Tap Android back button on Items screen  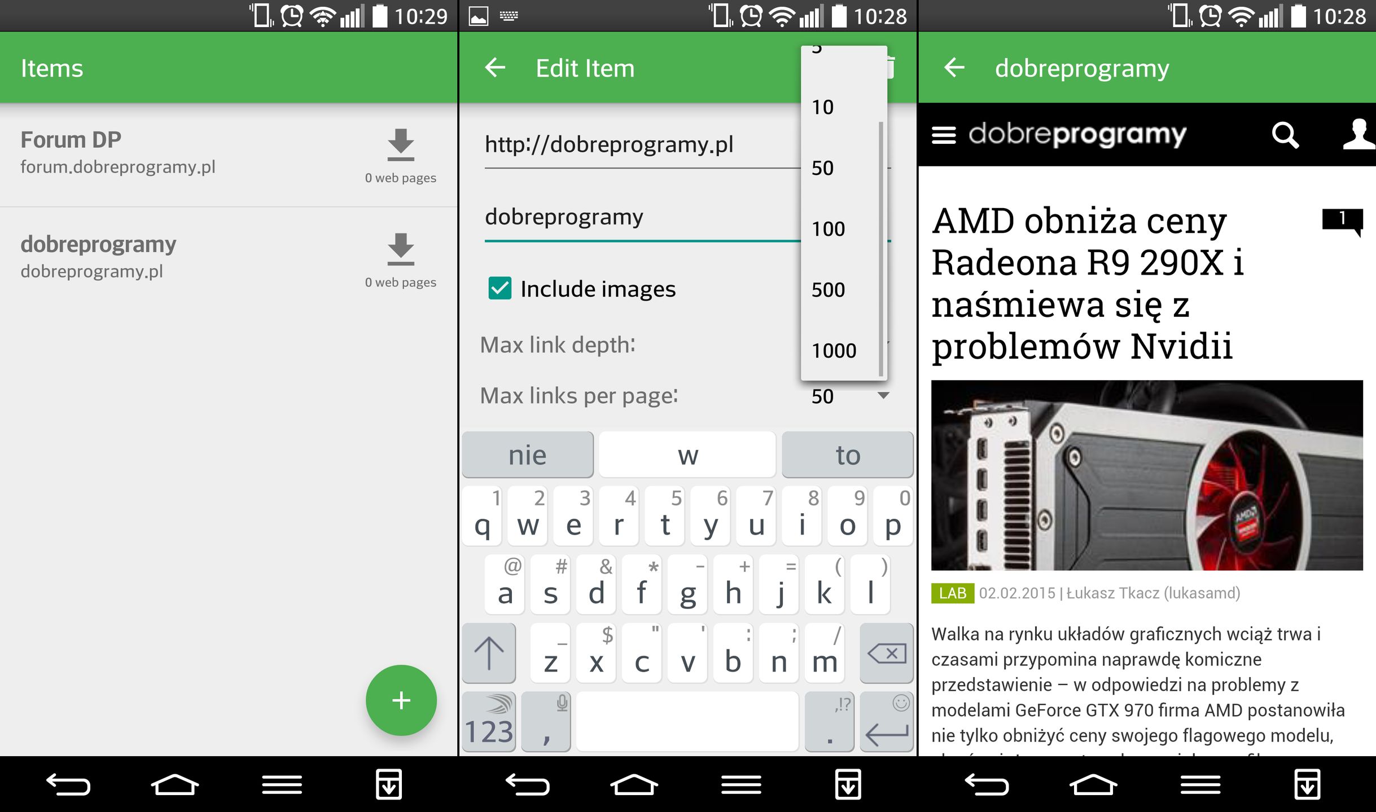pyautogui.click(x=68, y=784)
